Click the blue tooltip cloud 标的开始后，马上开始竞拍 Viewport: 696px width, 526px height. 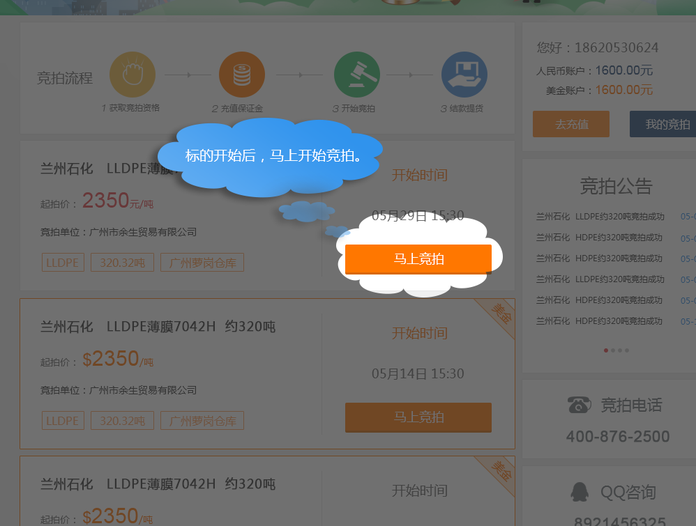(271, 157)
